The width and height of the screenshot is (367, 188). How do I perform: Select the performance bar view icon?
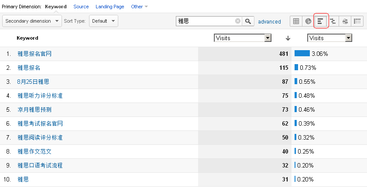point(320,21)
